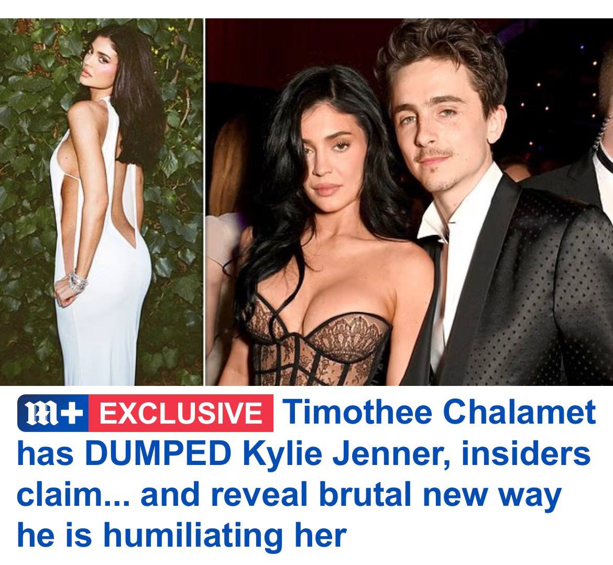Click the word "humiliating" in the headline
The width and height of the screenshot is (613, 565).
point(192,537)
